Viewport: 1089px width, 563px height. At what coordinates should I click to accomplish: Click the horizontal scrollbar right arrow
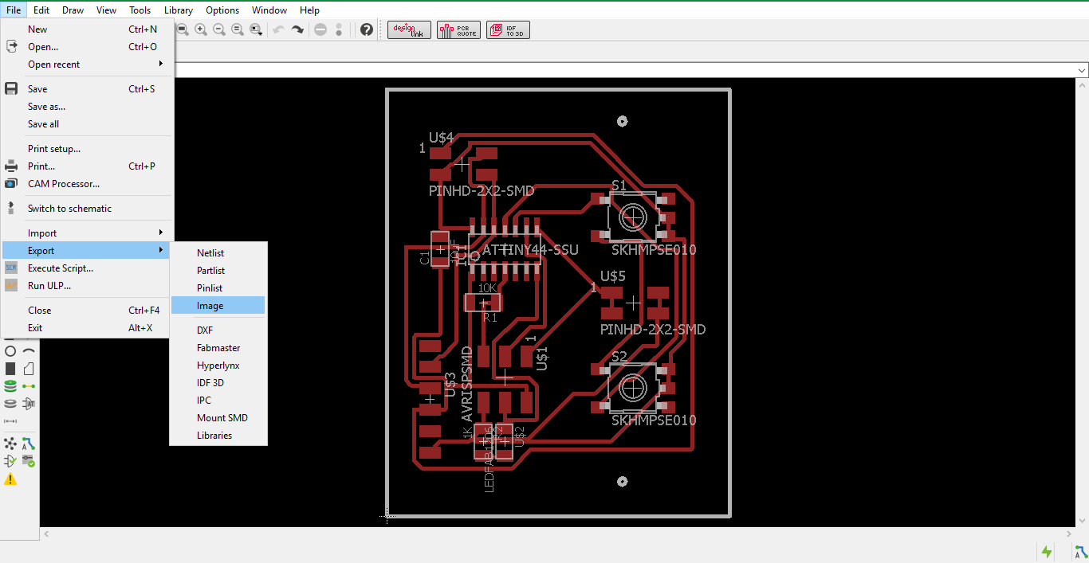pos(1067,534)
